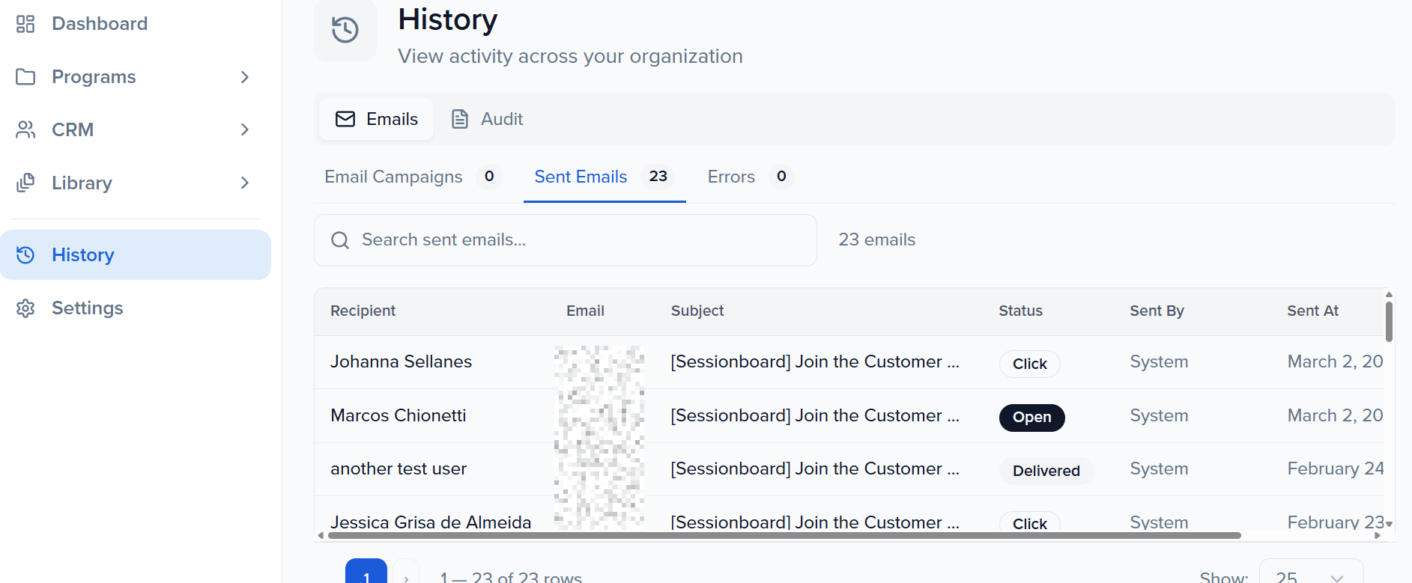This screenshot has height=583, width=1412.
Task: Click the vertical table scrollbar thumb
Action: click(1388, 322)
